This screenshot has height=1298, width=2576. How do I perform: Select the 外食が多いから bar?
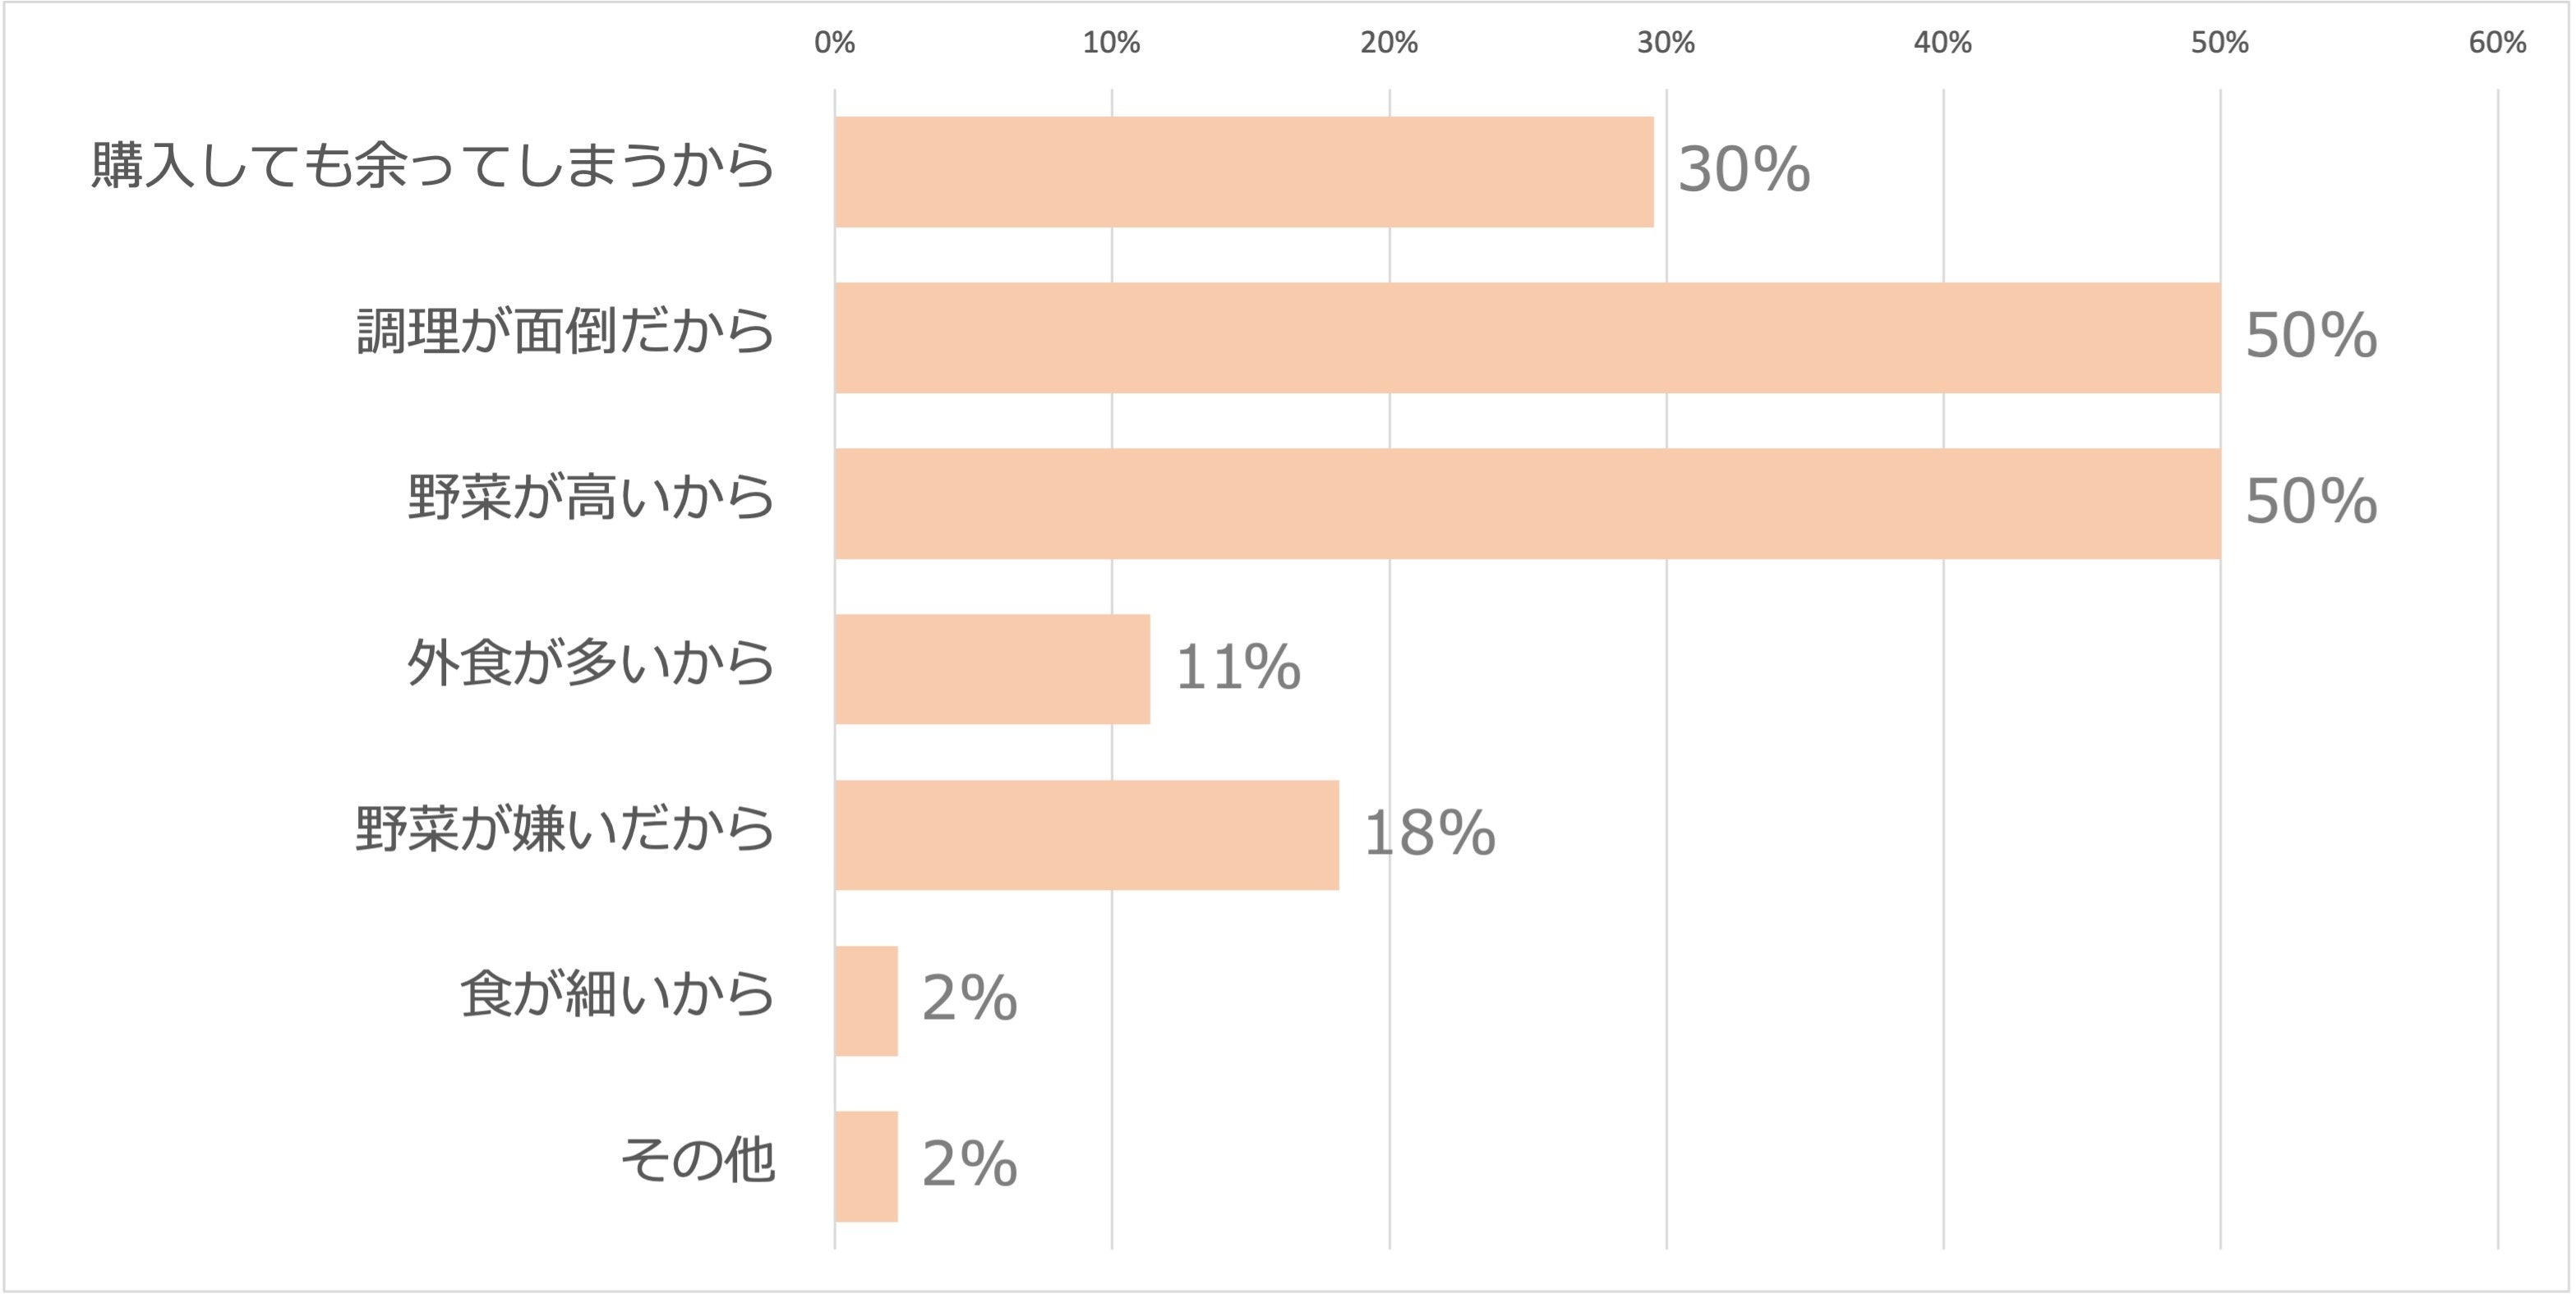[x=992, y=669]
